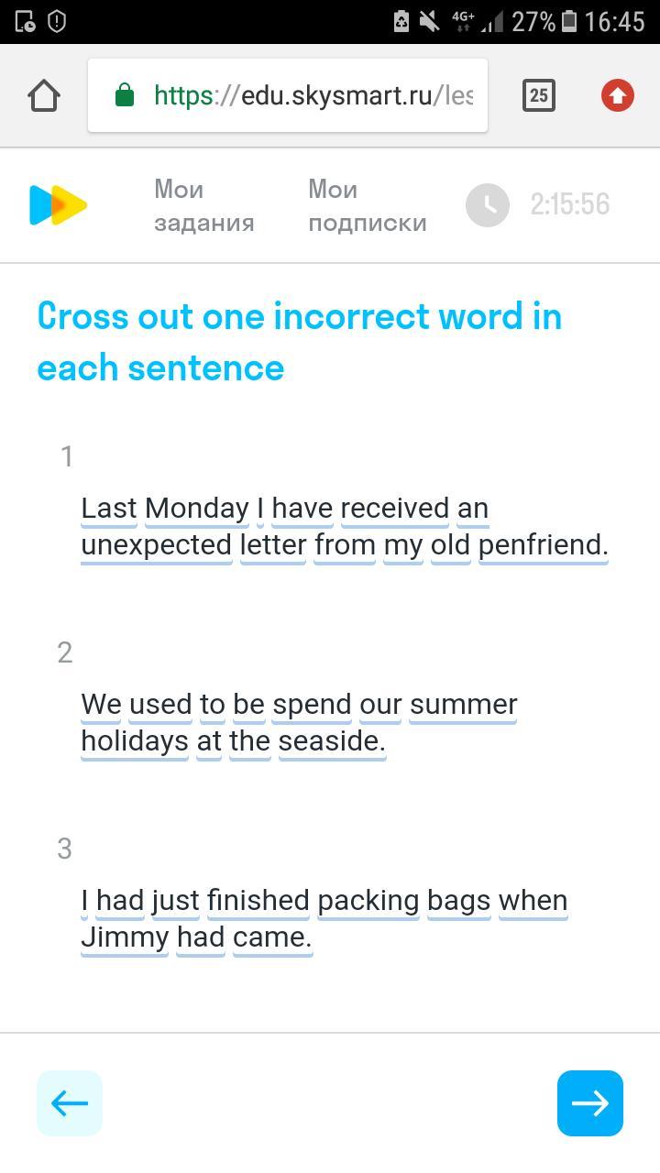
Task: Tap the green padlock security icon
Action: click(x=125, y=95)
